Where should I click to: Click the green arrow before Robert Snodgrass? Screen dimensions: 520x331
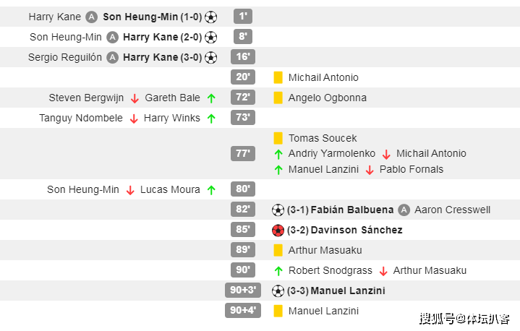pyautogui.click(x=278, y=271)
